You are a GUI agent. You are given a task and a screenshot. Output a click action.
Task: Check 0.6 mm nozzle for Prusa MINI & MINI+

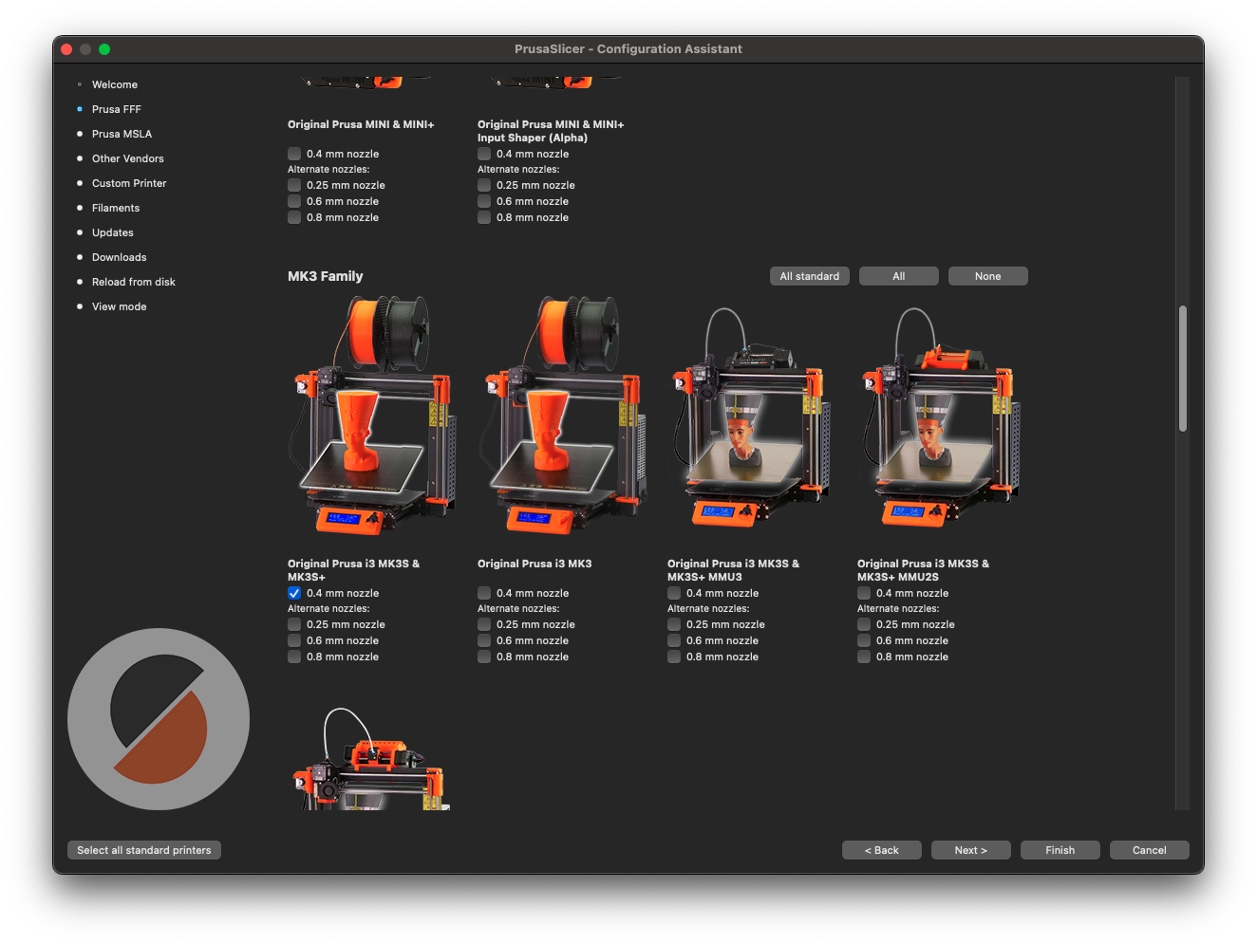[294, 201]
